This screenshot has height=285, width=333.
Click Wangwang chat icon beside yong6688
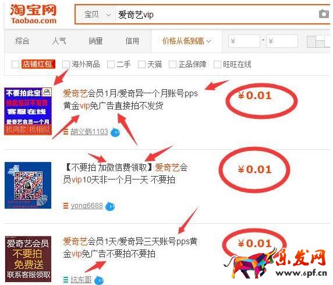point(110,206)
